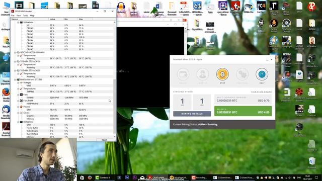This screenshot has height=181, width=322.
Task: Collapse the CPU Utilizations node at the list top
Action: coord(18,22)
